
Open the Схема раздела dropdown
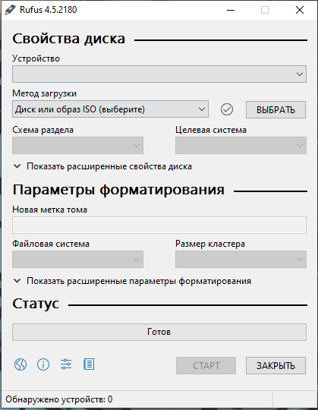point(77,145)
